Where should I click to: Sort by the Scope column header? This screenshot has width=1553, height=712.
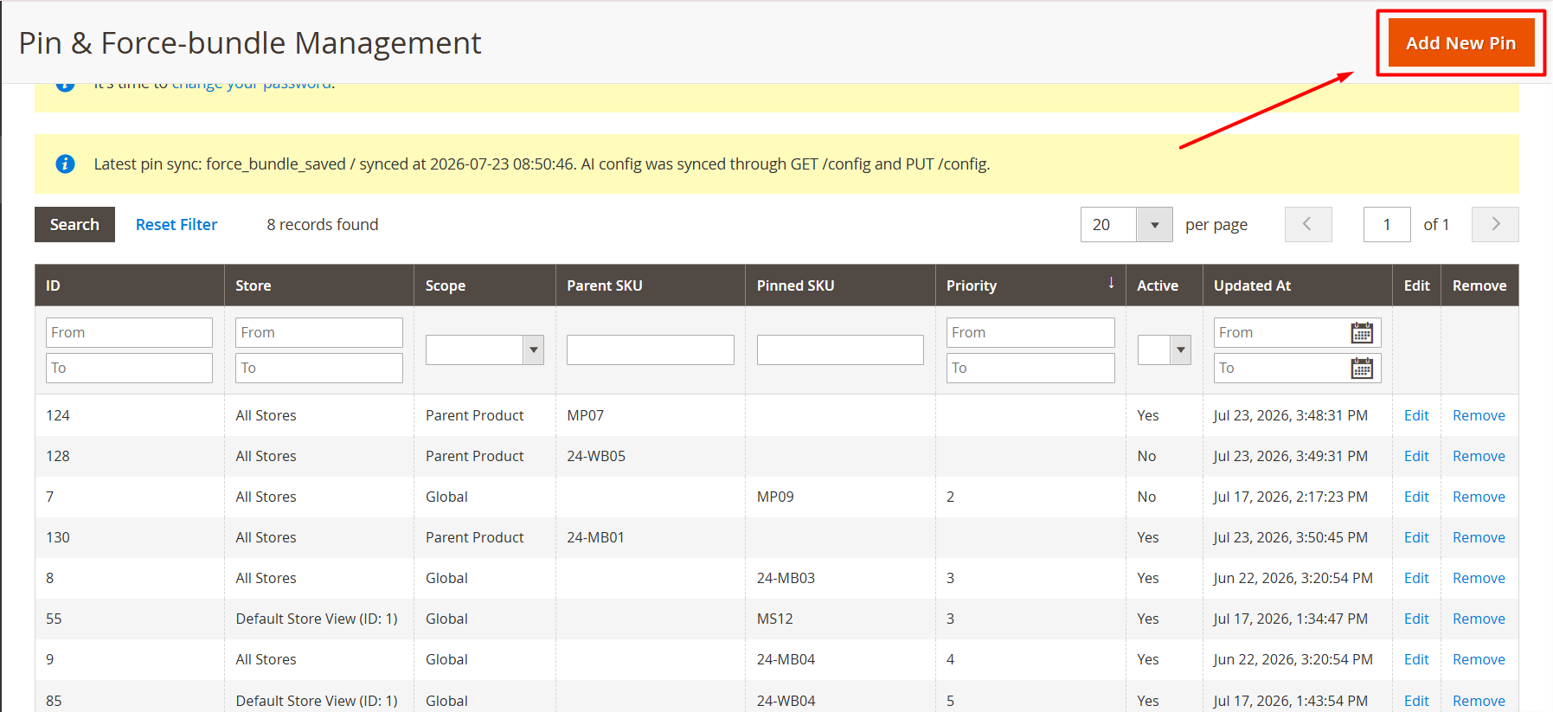pos(485,285)
